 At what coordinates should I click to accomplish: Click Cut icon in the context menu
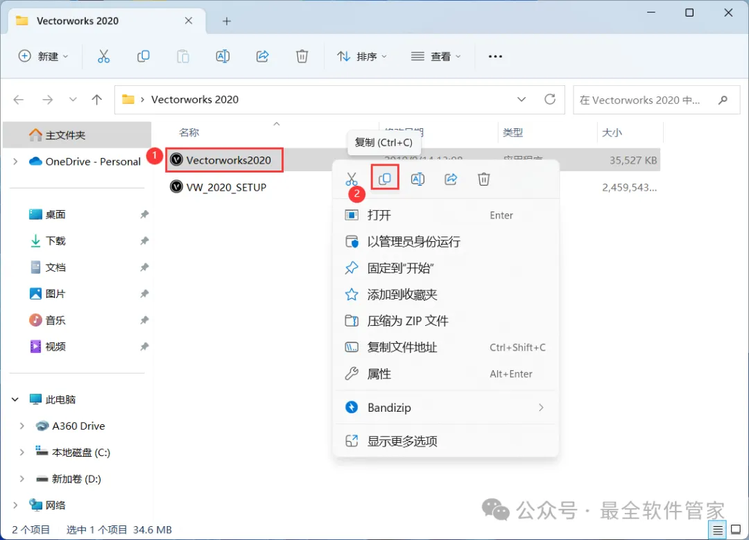pyautogui.click(x=352, y=179)
